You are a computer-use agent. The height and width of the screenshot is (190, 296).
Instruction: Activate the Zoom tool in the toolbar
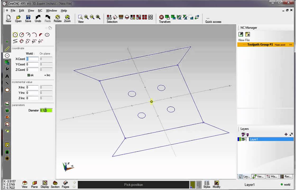[x=67, y=19]
